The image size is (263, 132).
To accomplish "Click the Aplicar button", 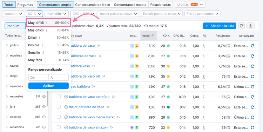I will (48, 86).
